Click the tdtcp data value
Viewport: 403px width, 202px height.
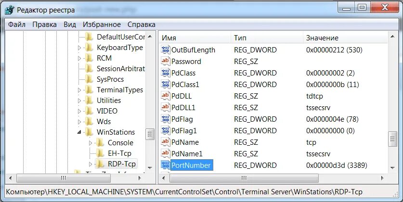(314, 96)
